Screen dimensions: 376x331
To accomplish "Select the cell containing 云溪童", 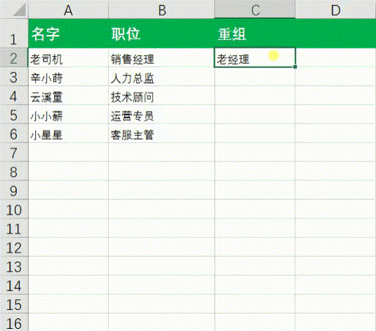I will pyautogui.click(x=68, y=95).
